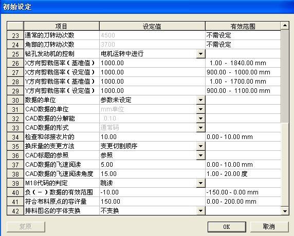
Task: Click the scrollbar down arrow
Action: 285,211
